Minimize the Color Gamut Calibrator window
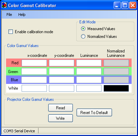Screen dimensions: 138x136 pyautogui.click(x=117, y=5)
